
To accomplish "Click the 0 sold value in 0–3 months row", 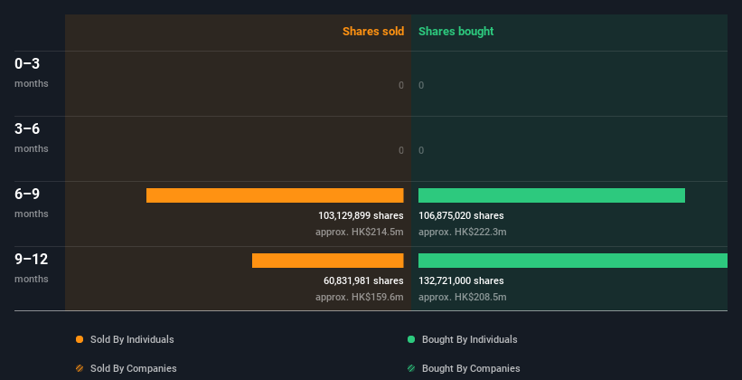I will click(401, 85).
